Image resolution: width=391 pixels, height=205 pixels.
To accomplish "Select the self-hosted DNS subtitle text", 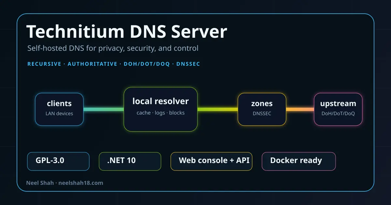I will pos(113,48).
